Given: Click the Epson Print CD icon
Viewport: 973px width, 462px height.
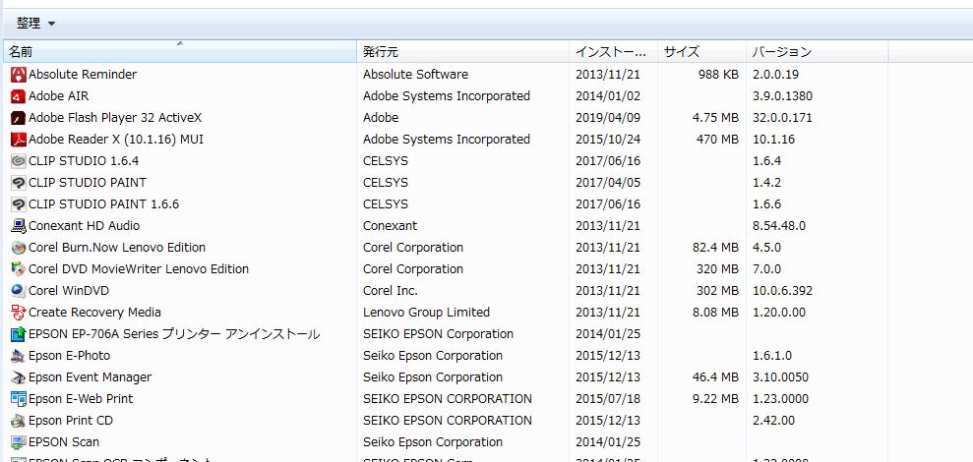Looking at the screenshot, I should (19, 421).
